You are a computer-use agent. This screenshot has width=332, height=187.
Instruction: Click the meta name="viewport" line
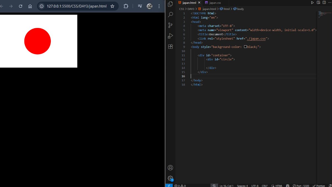pyautogui.click(x=257, y=30)
